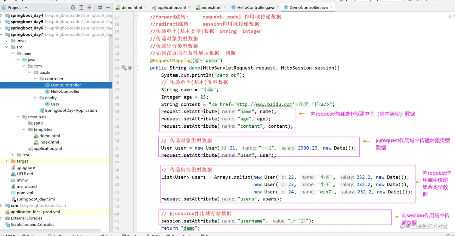
Task: Click the Collapse All icon in Project panel
Action: (x=89, y=7)
